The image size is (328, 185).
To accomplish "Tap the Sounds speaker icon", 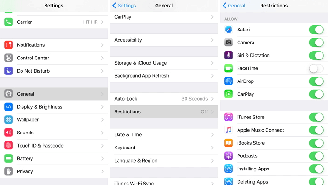I will pyautogui.click(x=8, y=133).
